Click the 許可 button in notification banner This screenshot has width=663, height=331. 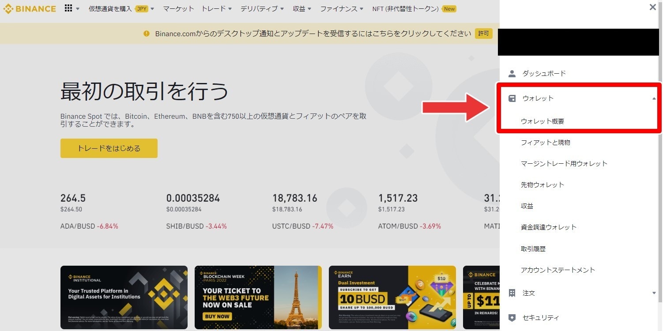484,34
